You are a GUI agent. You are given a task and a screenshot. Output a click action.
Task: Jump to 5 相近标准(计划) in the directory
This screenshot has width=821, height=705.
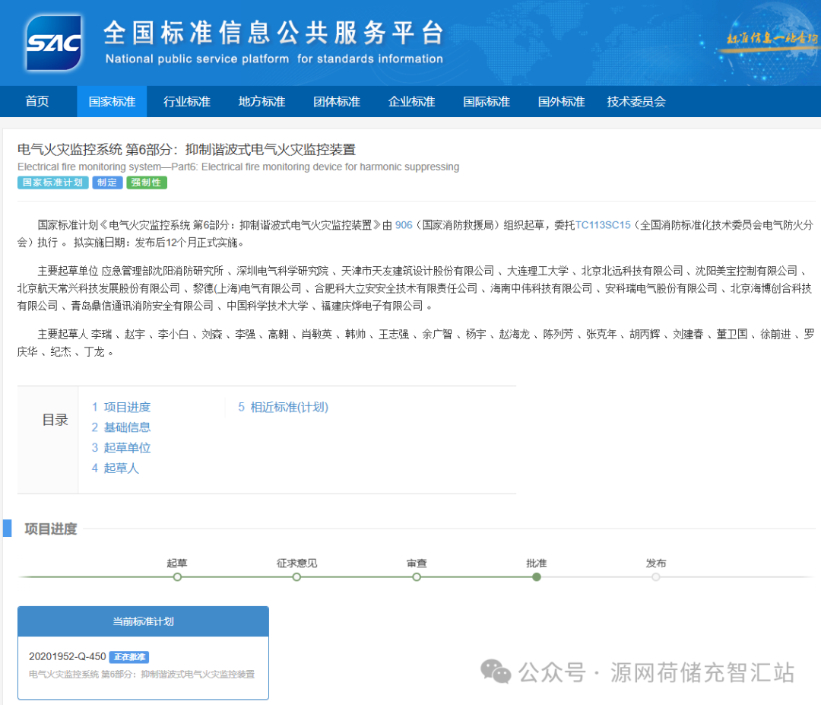click(x=284, y=407)
